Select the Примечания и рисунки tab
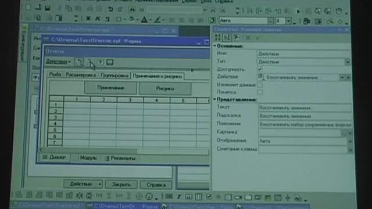The image size is (372, 209). click(158, 76)
